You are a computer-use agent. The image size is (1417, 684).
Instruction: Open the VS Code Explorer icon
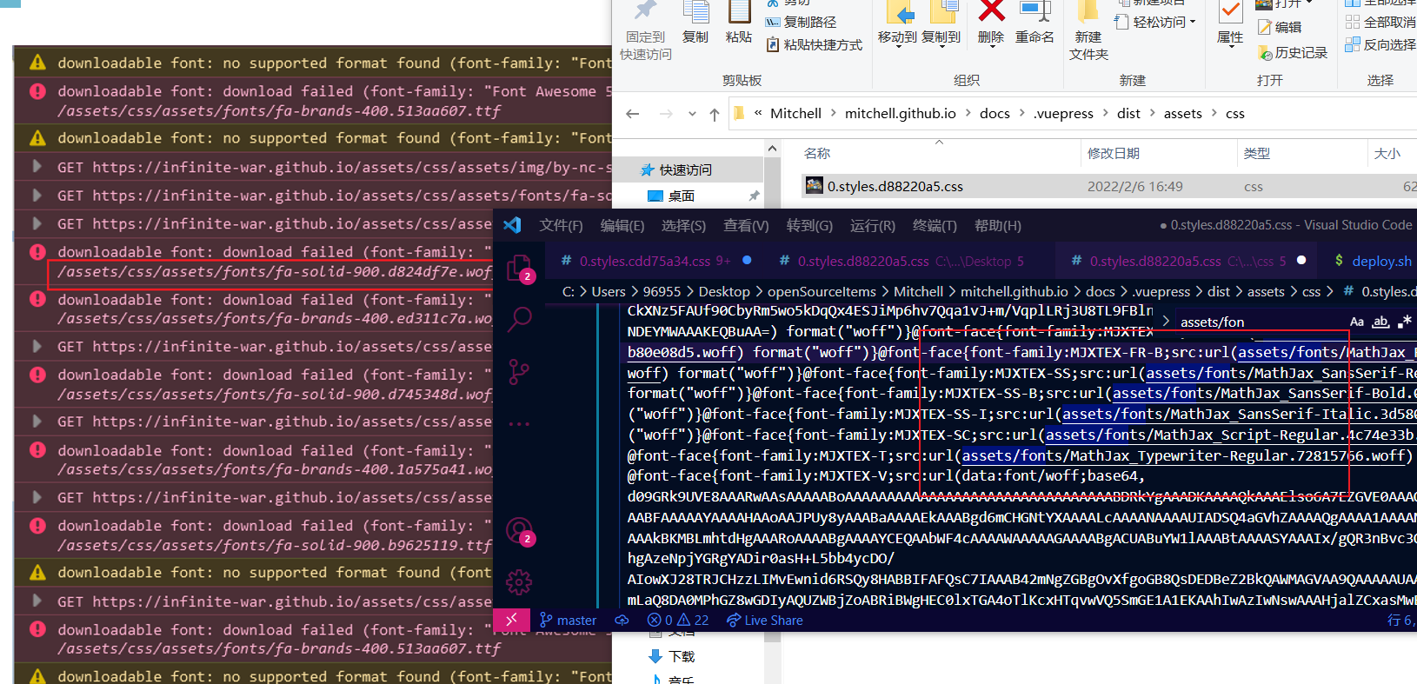coord(519,267)
